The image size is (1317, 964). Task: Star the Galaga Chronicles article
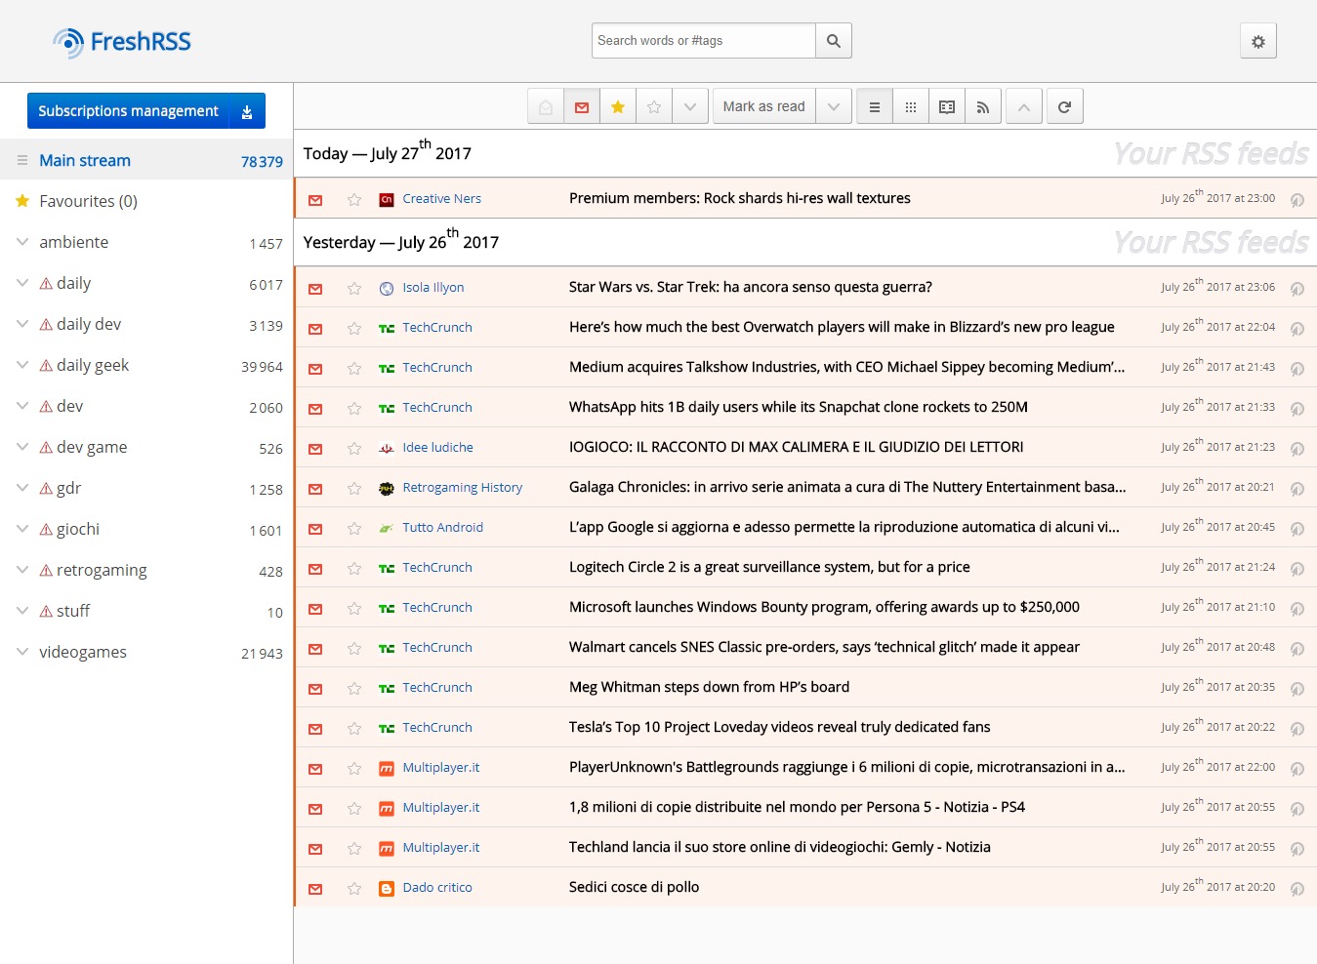tap(354, 489)
